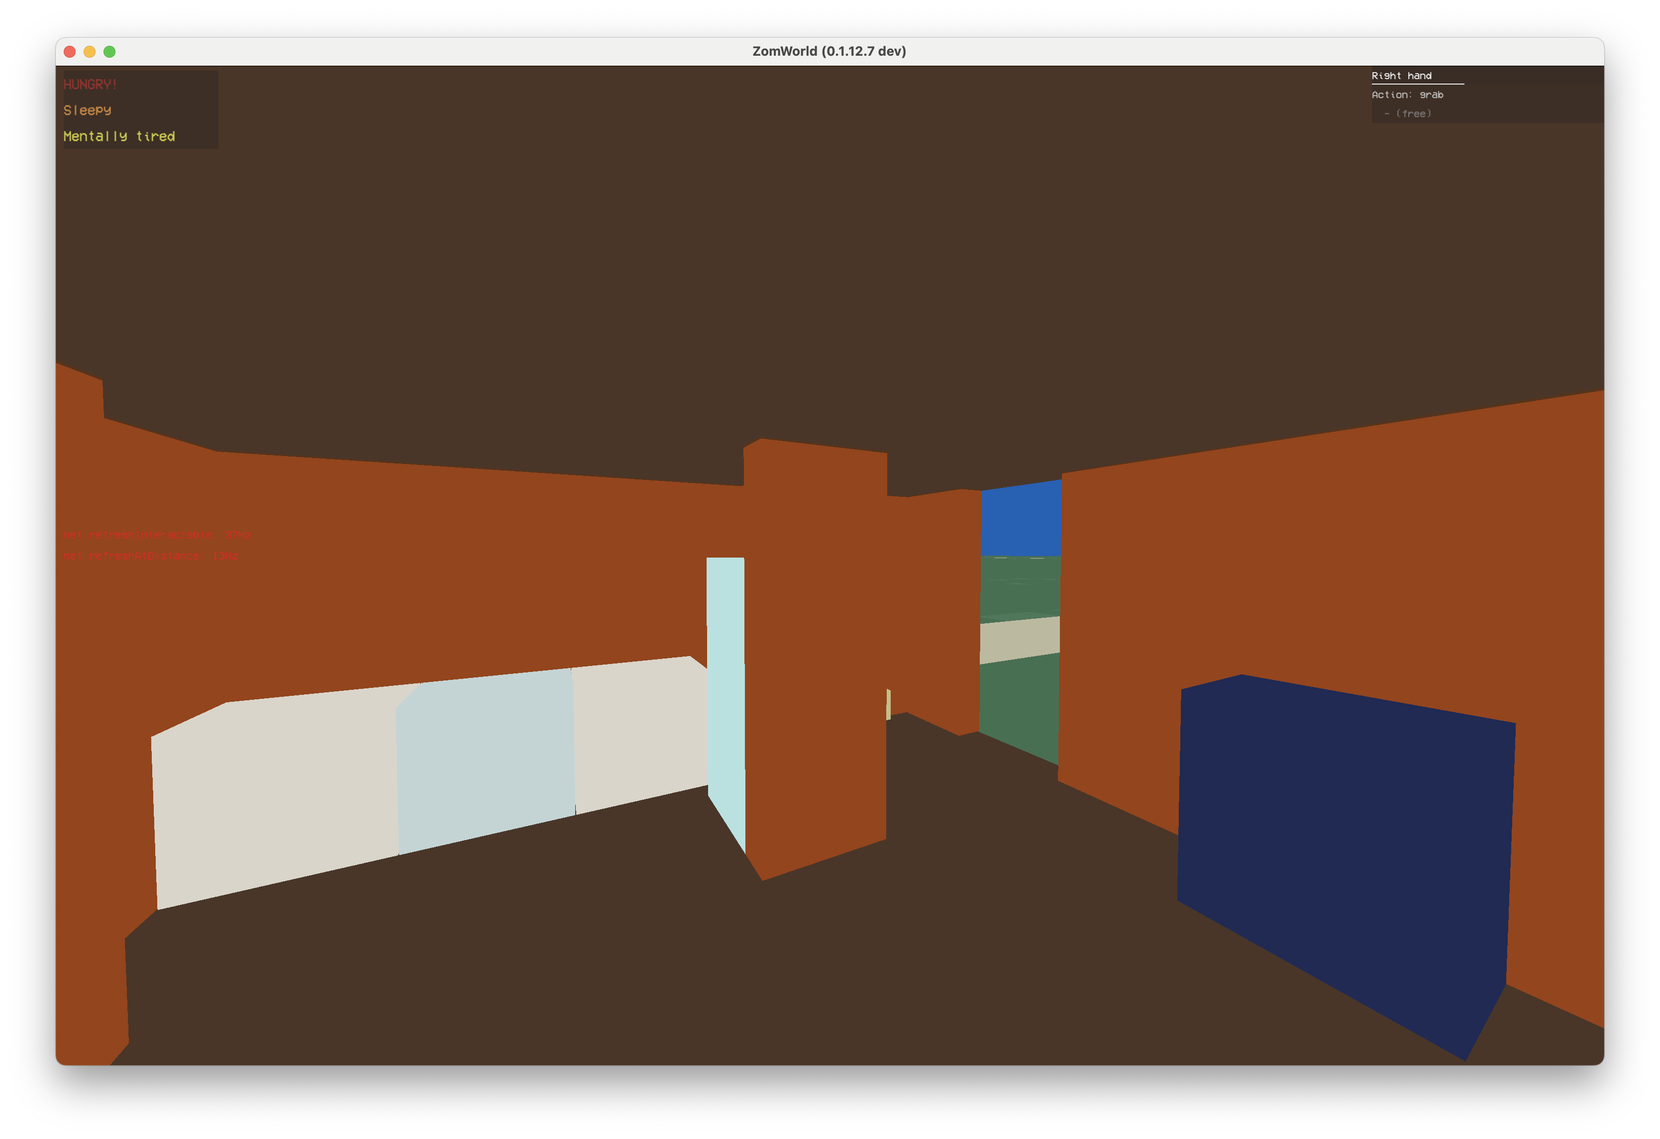
Task: Click the pale blue-grey counter section
Action: coord(486,760)
